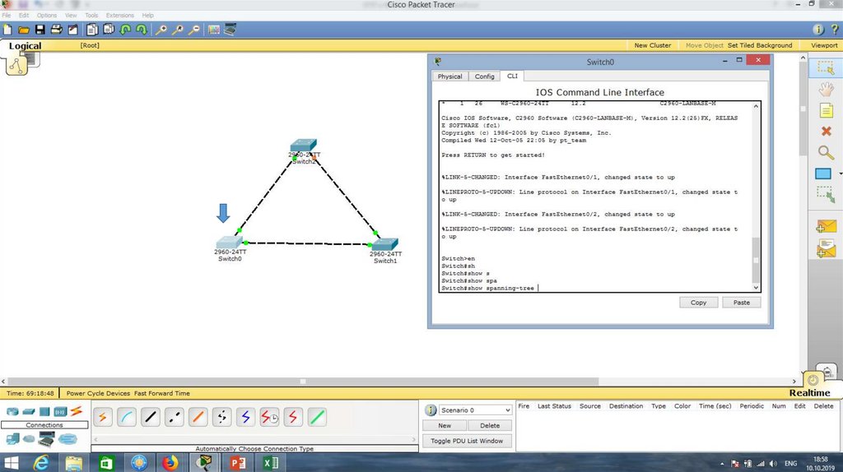Select Wireless Devices category
This screenshot has height=472, width=843.
60,412
